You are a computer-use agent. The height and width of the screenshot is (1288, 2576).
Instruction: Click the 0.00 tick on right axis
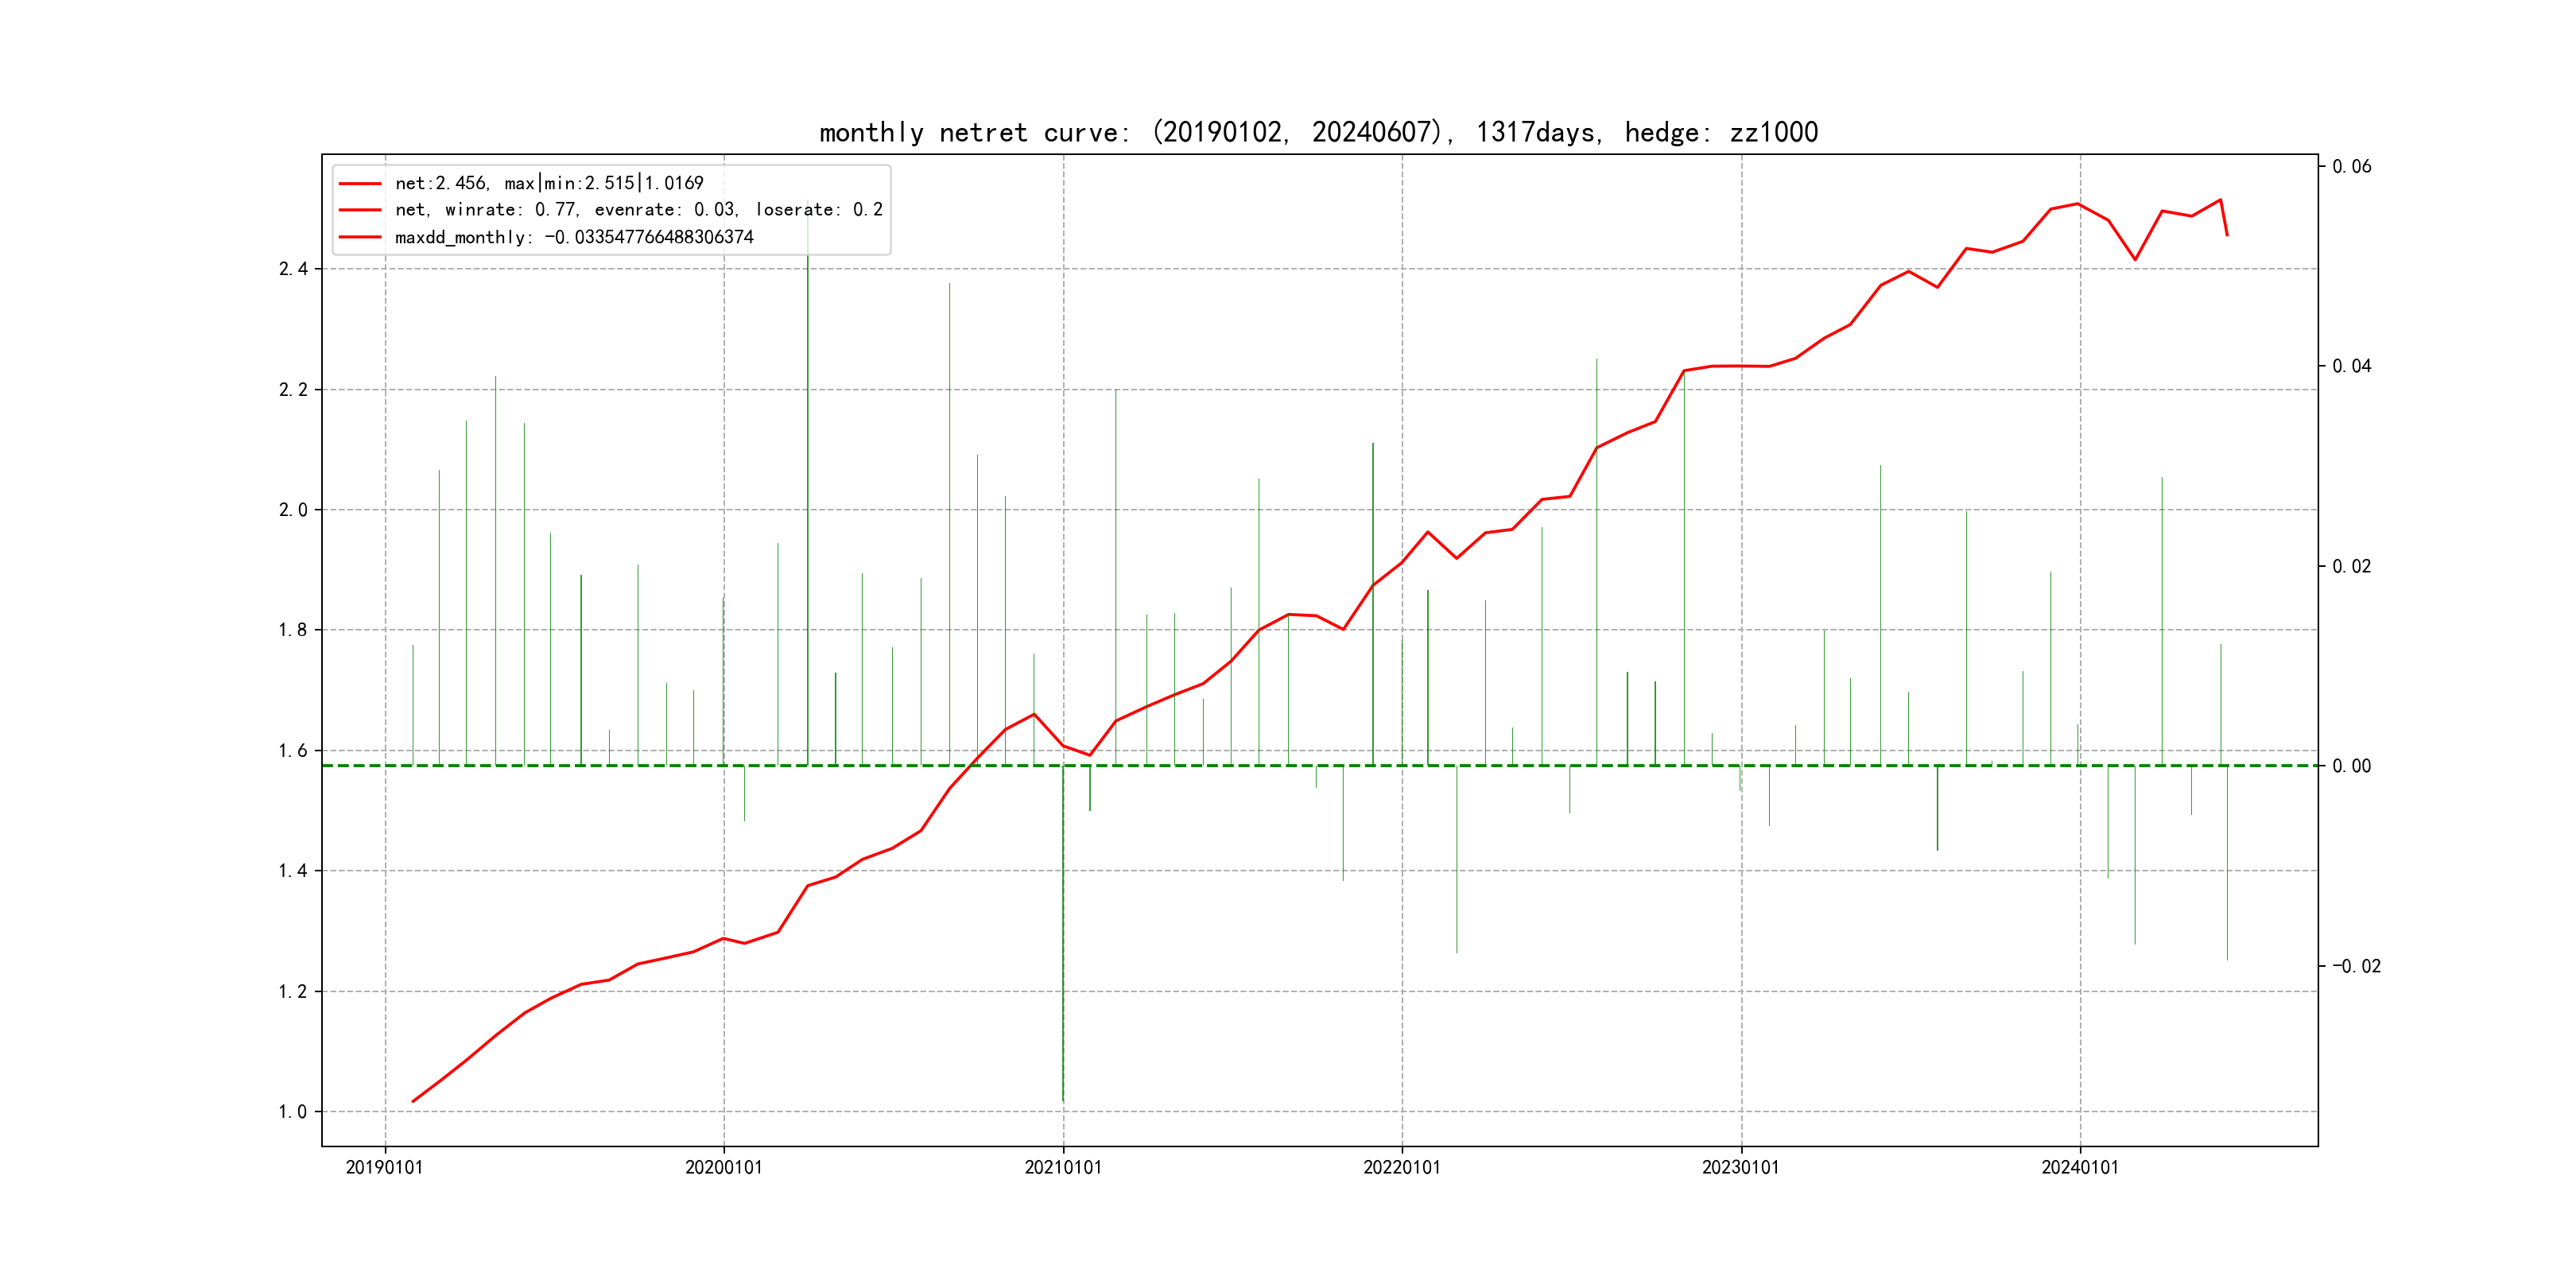[2351, 766]
